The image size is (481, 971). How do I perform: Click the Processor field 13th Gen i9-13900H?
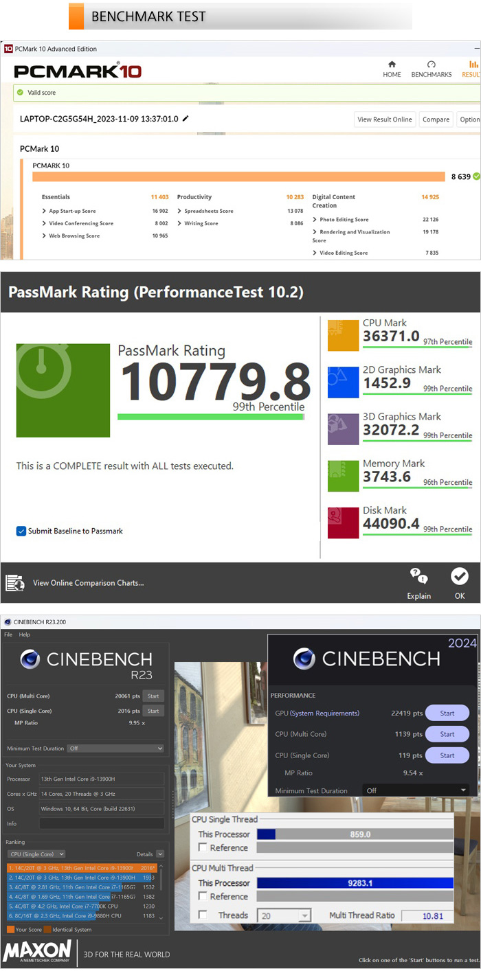click(102, 779)
